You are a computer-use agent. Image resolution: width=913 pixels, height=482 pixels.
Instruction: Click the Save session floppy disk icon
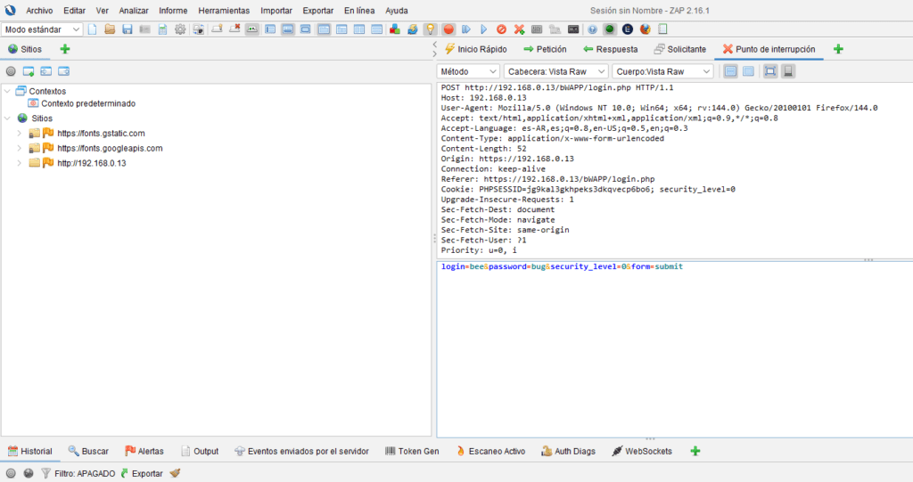[x=127, y=29]
